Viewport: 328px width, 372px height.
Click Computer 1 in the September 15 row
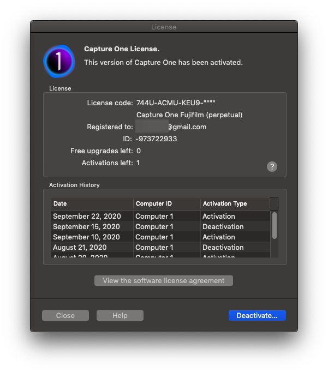coord(154,227)
